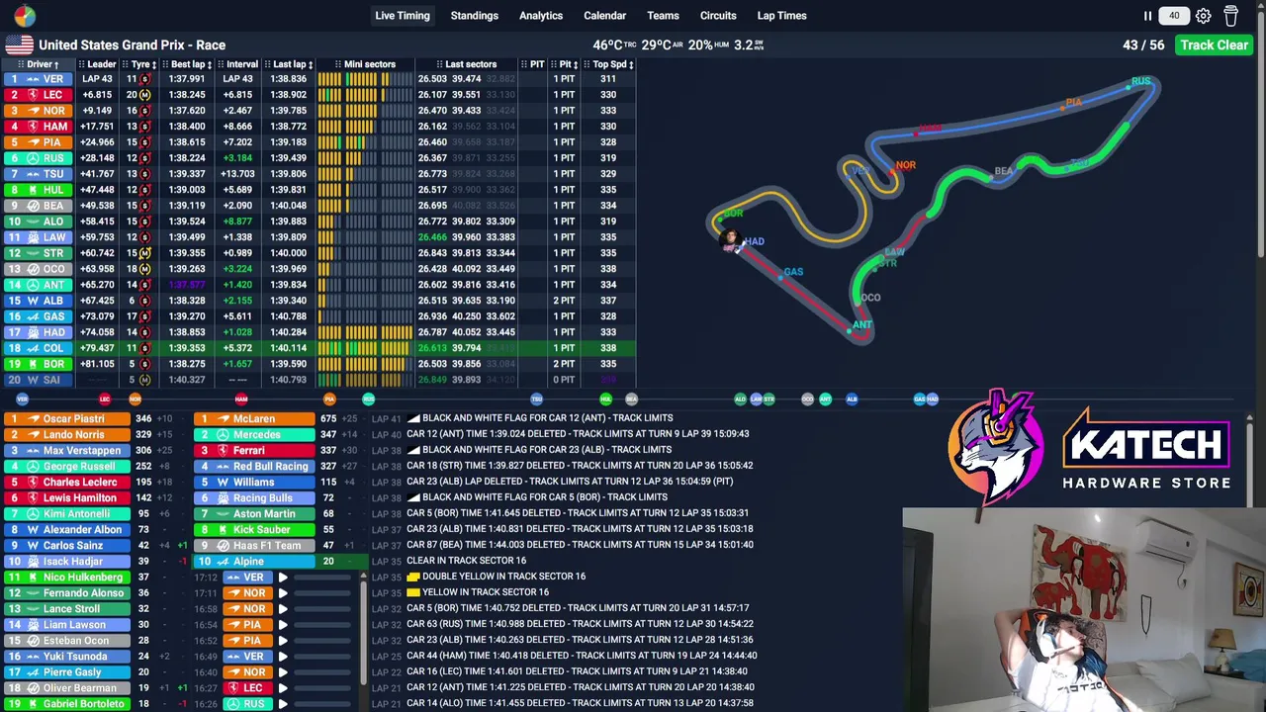Seek the 16:40 NOR radio progress bar

tap(324, 672)
